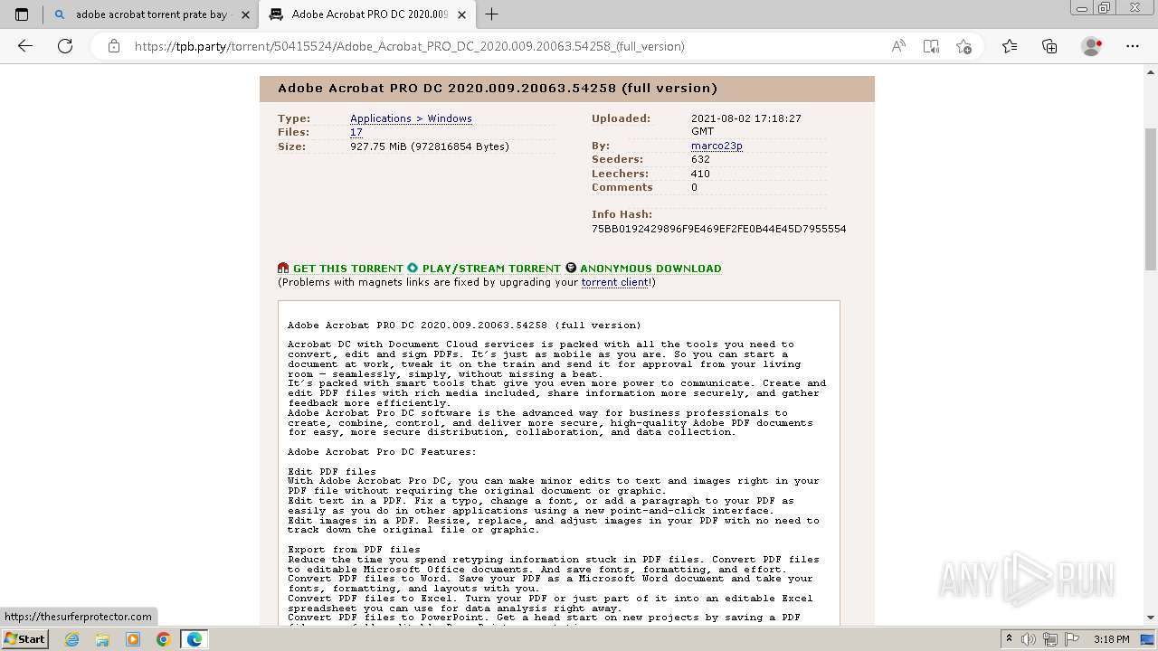Close the Adobe Acrobat PRO DC tab
Viewport: 1158px width, 651px height.
(462, 14)
